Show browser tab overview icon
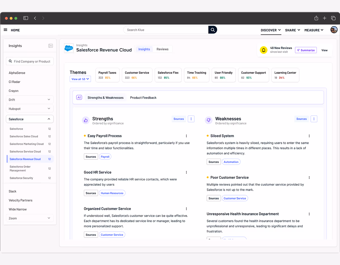The height and width of the screenshot is (265, 340). coord(333,18)
